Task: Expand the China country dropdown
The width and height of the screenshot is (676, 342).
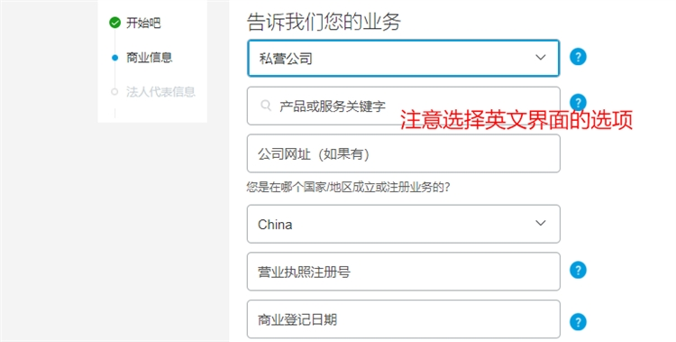Action: tap(403, 224)
